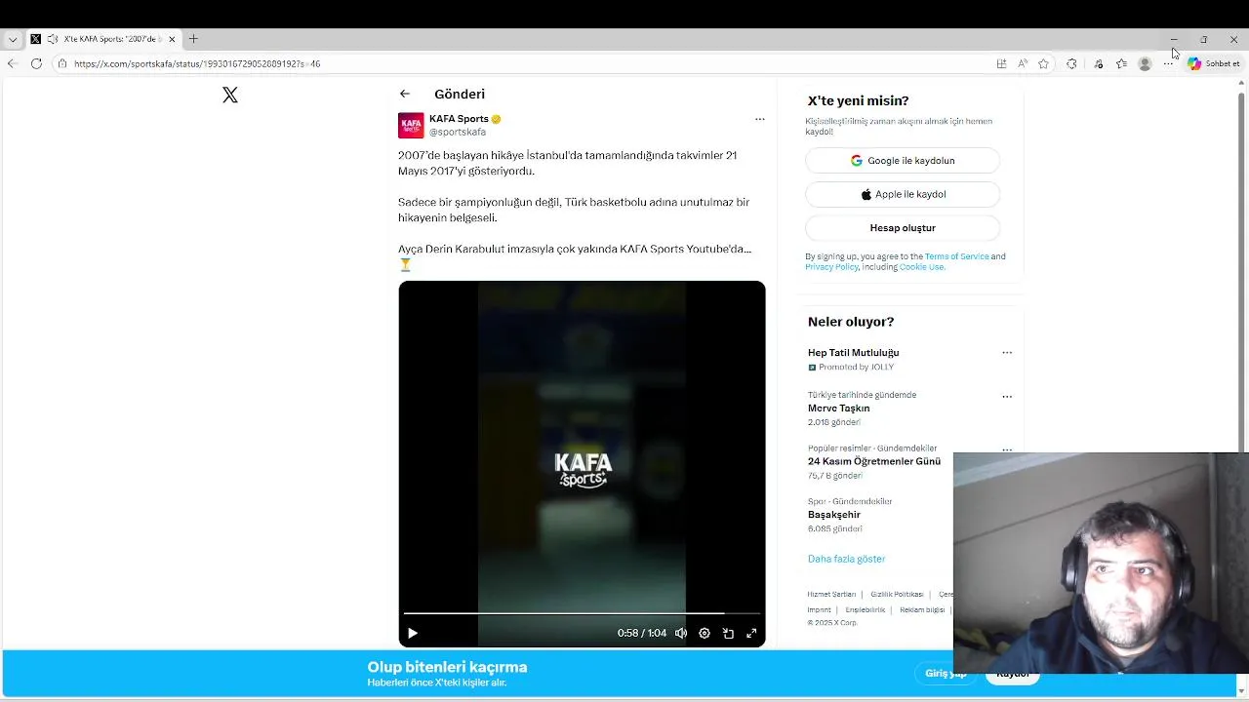Open more options for Merve Taşkın trend

coord(1007,397)
